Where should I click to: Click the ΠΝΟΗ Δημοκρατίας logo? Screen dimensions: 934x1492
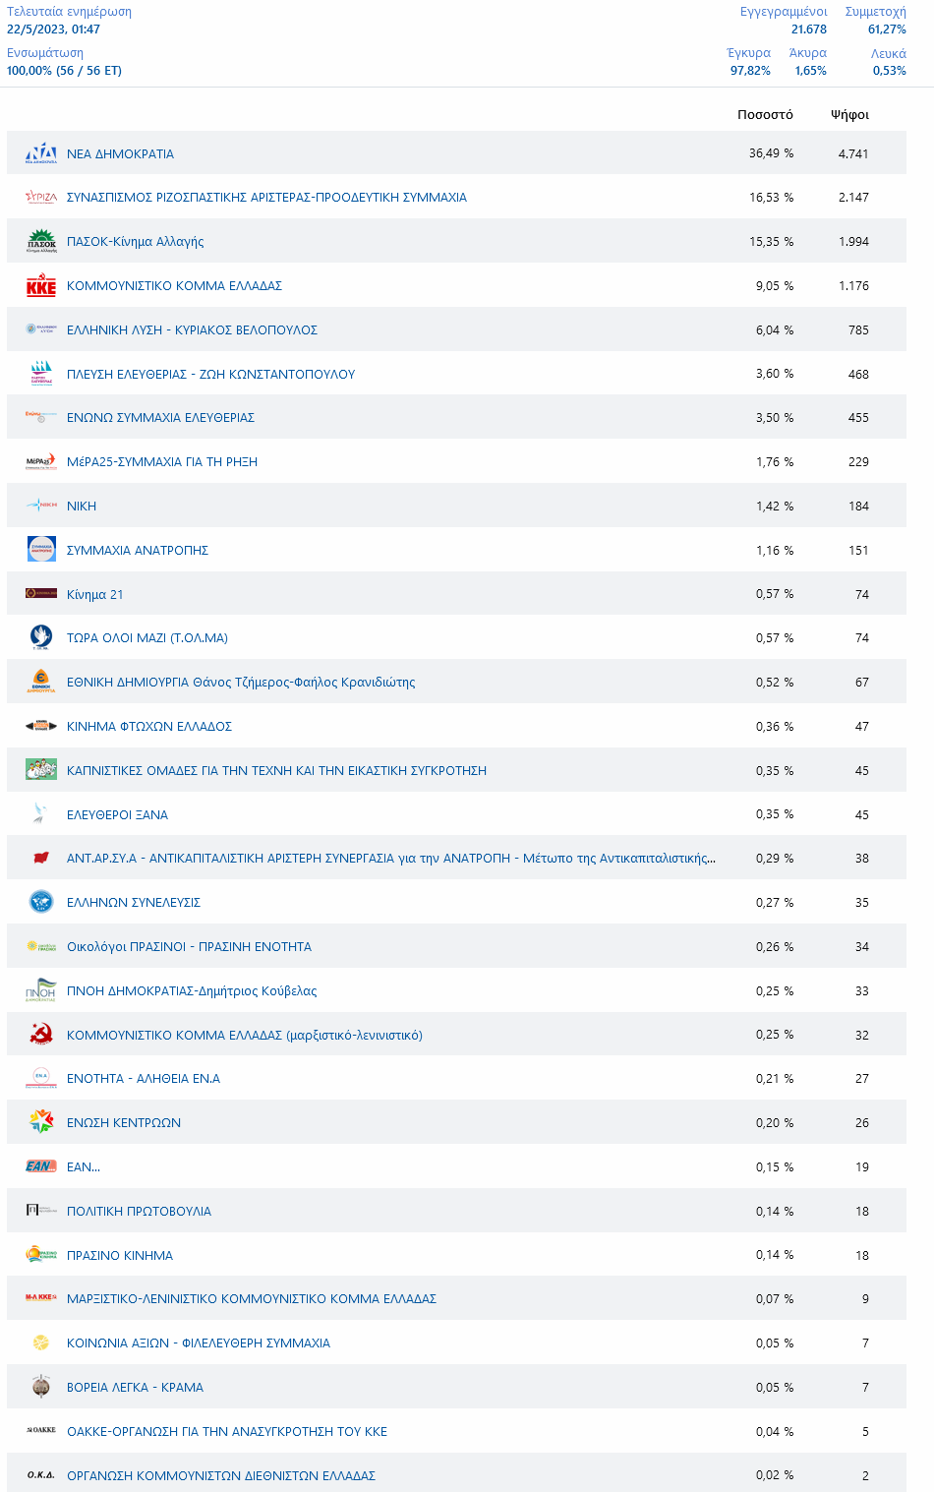[41, 990]
